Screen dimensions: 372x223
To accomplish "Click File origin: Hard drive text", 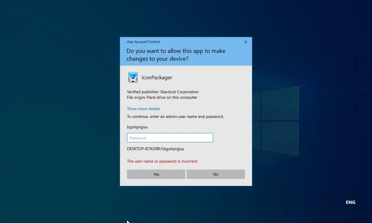I will tap(162, 97).
